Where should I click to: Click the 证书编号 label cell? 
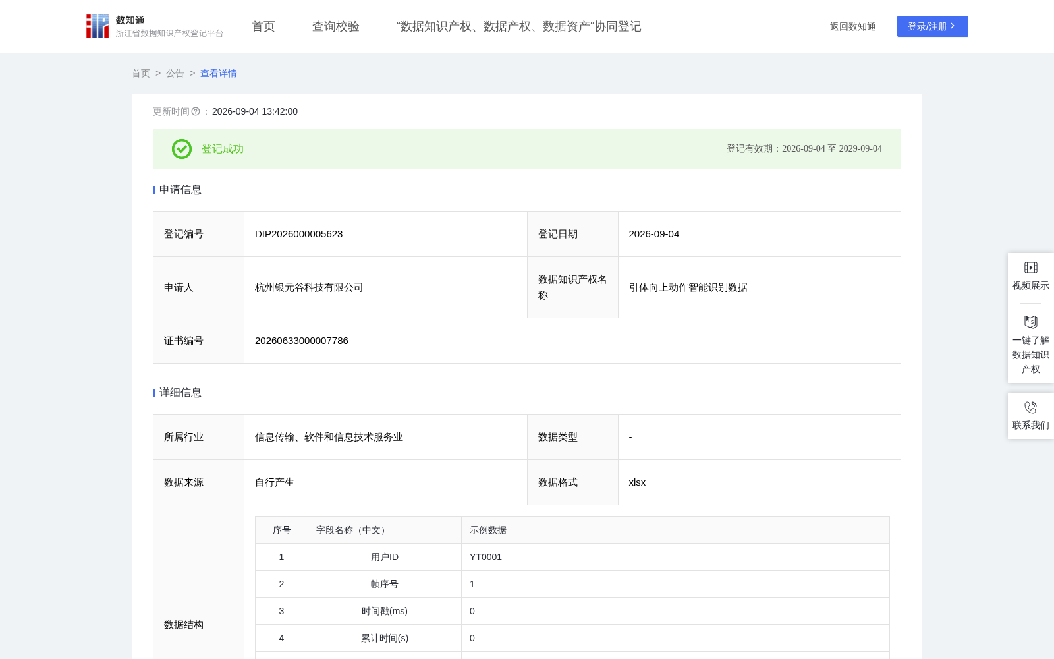click(199, 341)
